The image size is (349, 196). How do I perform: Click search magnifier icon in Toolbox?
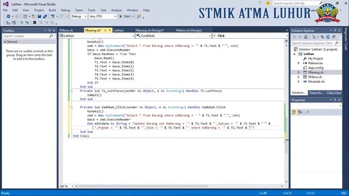(x=51, y=36)
